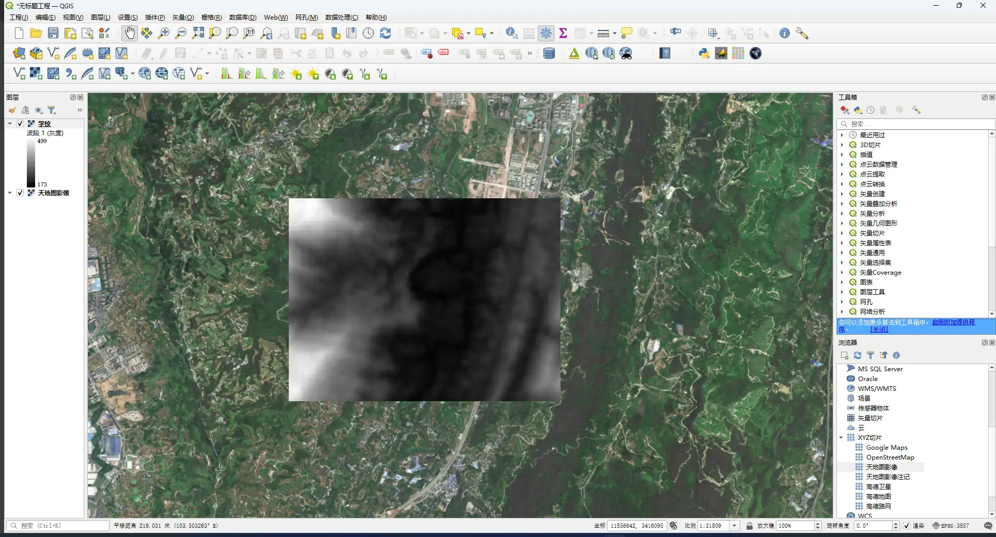The height and width of the screenshot is (537, 996).
Task: Select the Pan Map hand tool
Action: 129,34
